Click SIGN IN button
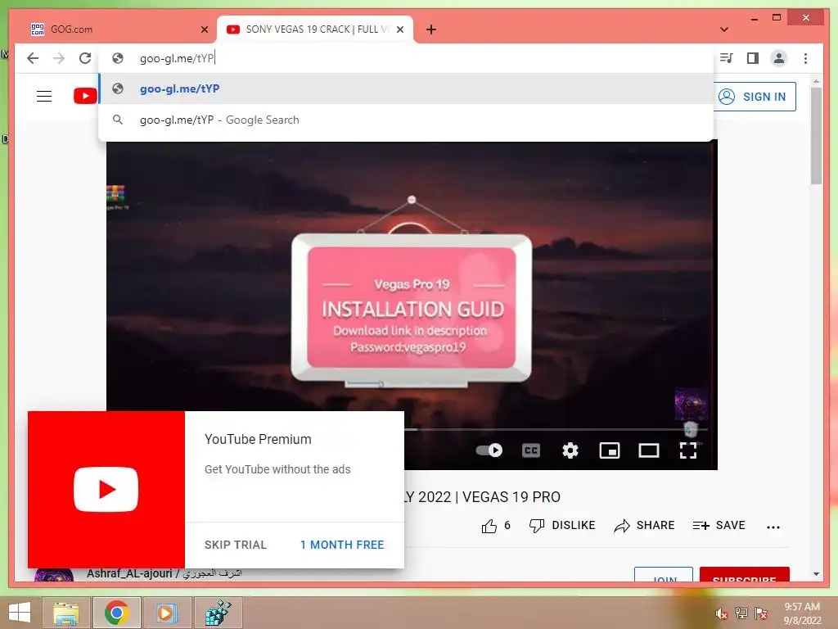Viewport: 838px width, 629px height. [x=755, y=97]
